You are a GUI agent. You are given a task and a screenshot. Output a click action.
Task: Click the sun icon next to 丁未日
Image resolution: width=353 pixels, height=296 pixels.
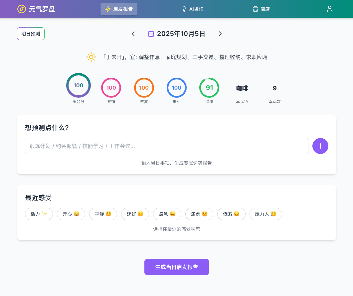click(91, 57)
